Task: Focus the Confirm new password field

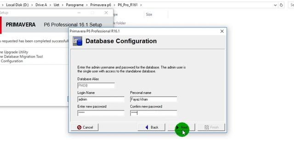Action: point(153,113)
